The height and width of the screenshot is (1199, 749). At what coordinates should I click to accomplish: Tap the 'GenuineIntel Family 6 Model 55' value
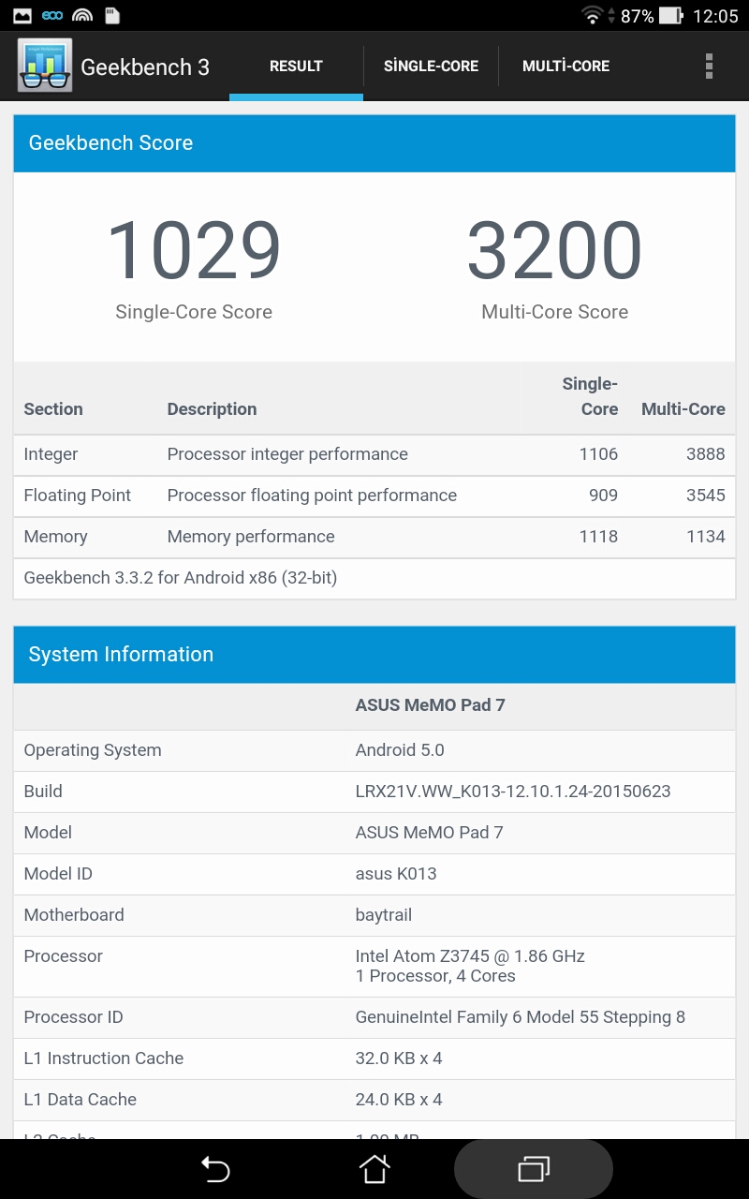pos(521,1017)
